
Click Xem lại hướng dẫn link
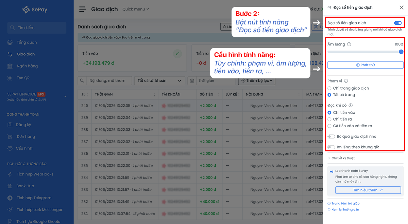(x=343, y=209)
